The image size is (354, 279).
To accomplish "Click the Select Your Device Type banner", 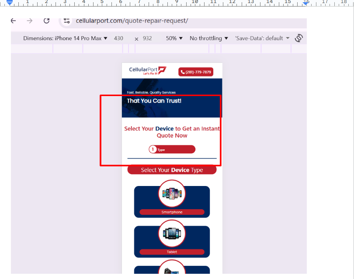I will [x=172, y=170].
